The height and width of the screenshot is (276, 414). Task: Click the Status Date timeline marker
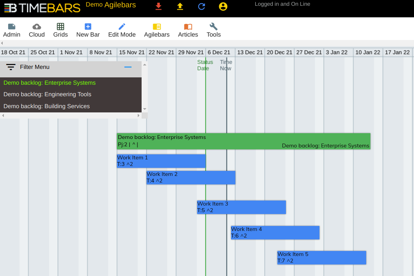pos(205,65)
